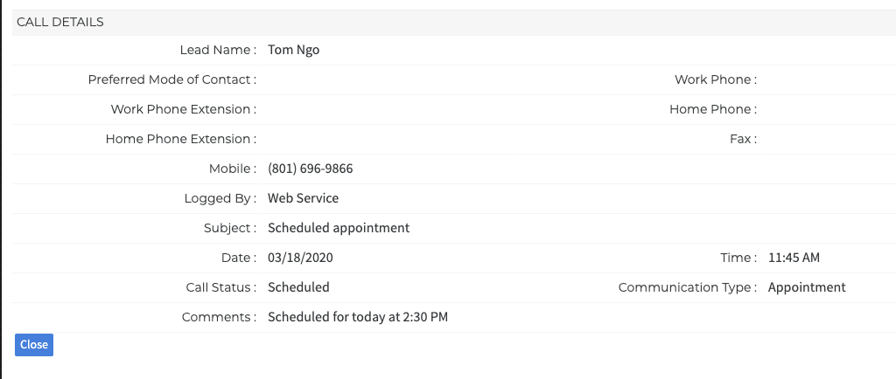Viewport: 896px width, 379px height.
Task: Click the Work Phone label
Action: tap(715, 79)
